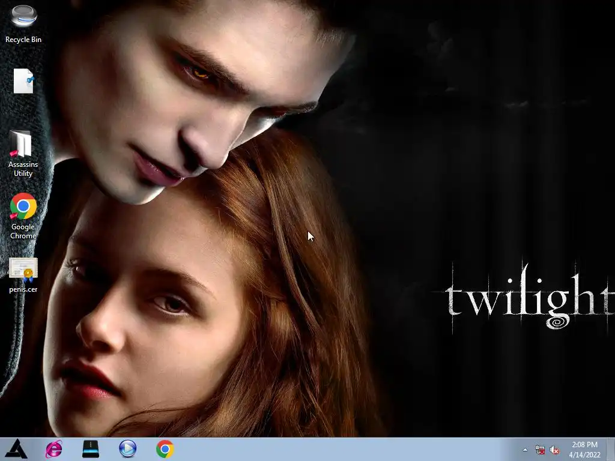Image resolution: width=615 pixels, height=461 pixels.
Task: Select the "Assassins Utility" label text
Action: pyautogui.click(x=23, y=169)
